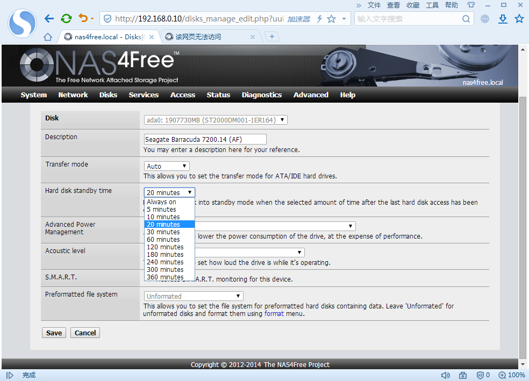Open the home page icon
This screenshot has width=529, height=381.
pyautogui.click(x=48, y=37)
